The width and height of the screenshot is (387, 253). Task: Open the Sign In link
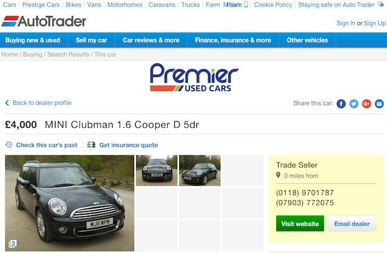[x=346, y=23]
